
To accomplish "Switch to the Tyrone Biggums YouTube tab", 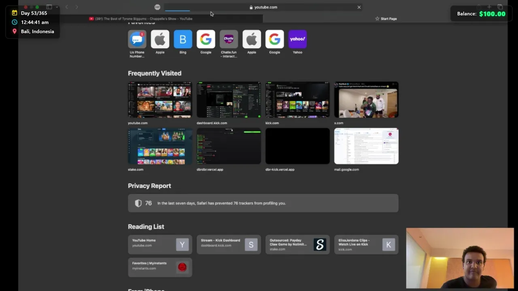I will [141, 19].
